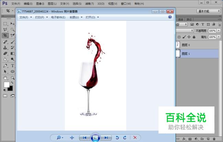
Task: Select the Eraser tool
Action: point(5,54)
